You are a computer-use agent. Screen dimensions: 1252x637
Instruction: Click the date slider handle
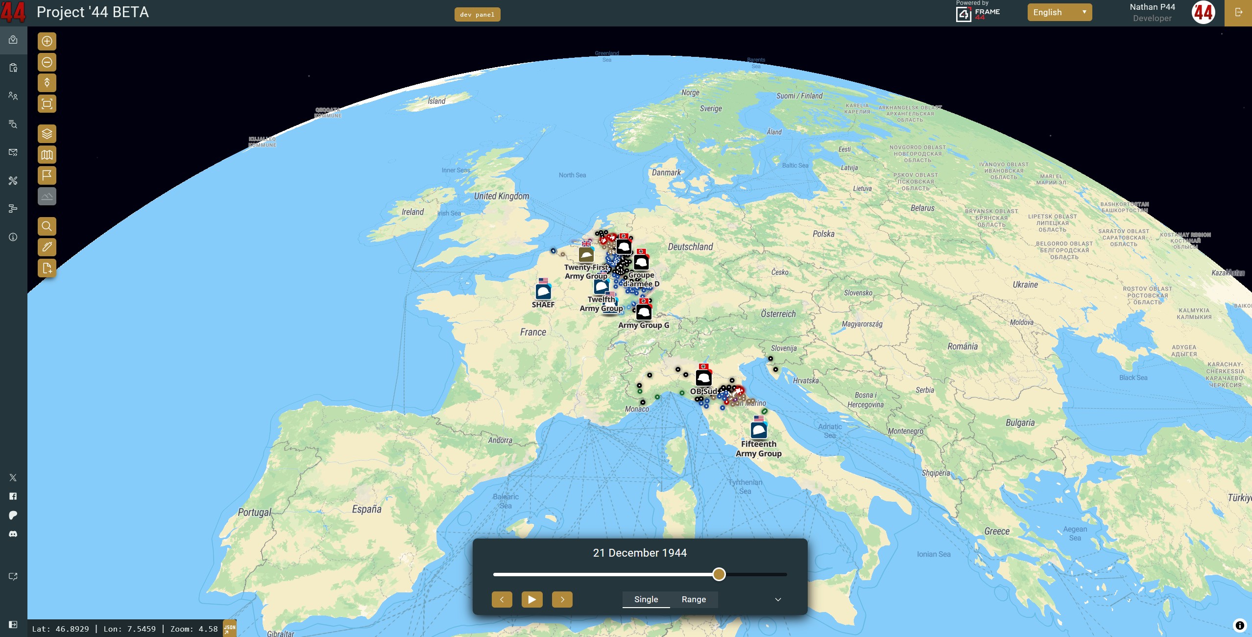719,574
